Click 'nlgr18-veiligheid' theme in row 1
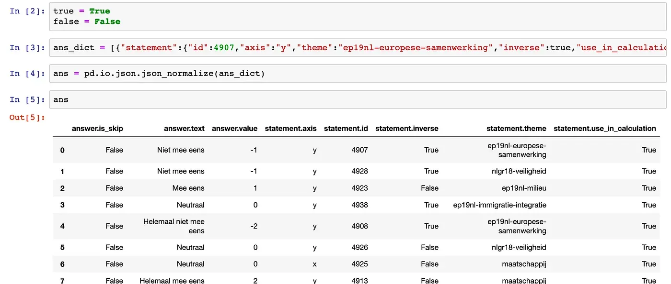 [x=519, y=171]
